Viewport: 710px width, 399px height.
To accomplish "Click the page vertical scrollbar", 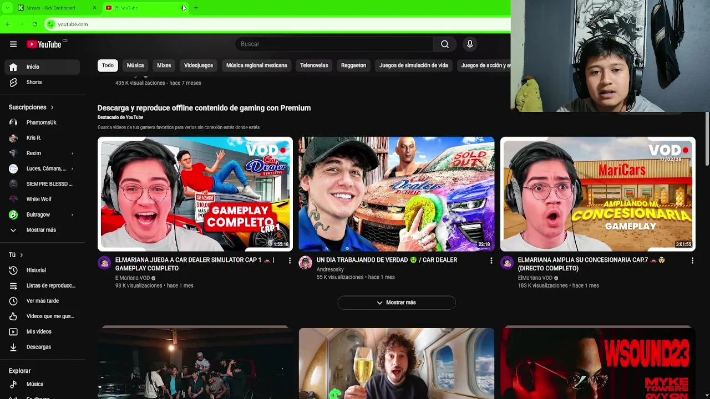I will [707, 139].
